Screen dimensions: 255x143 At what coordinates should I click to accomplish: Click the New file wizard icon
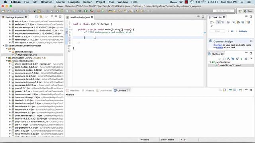pos(3,11)
